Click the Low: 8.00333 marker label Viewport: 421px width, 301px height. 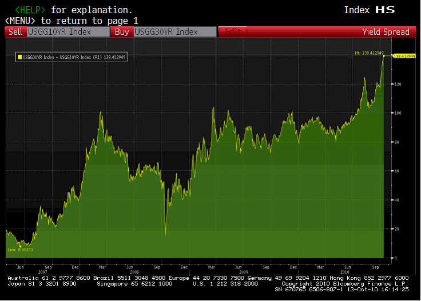tap(20, 250)
